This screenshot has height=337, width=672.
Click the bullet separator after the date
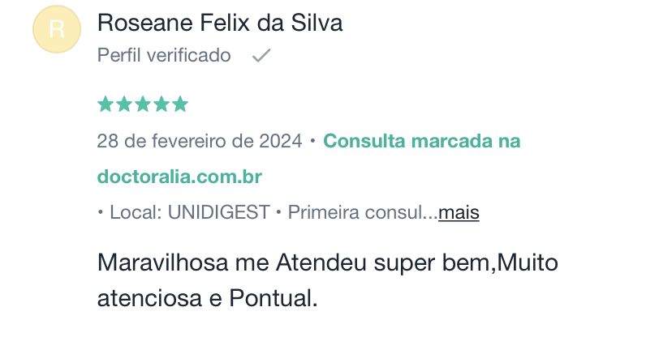312,141
